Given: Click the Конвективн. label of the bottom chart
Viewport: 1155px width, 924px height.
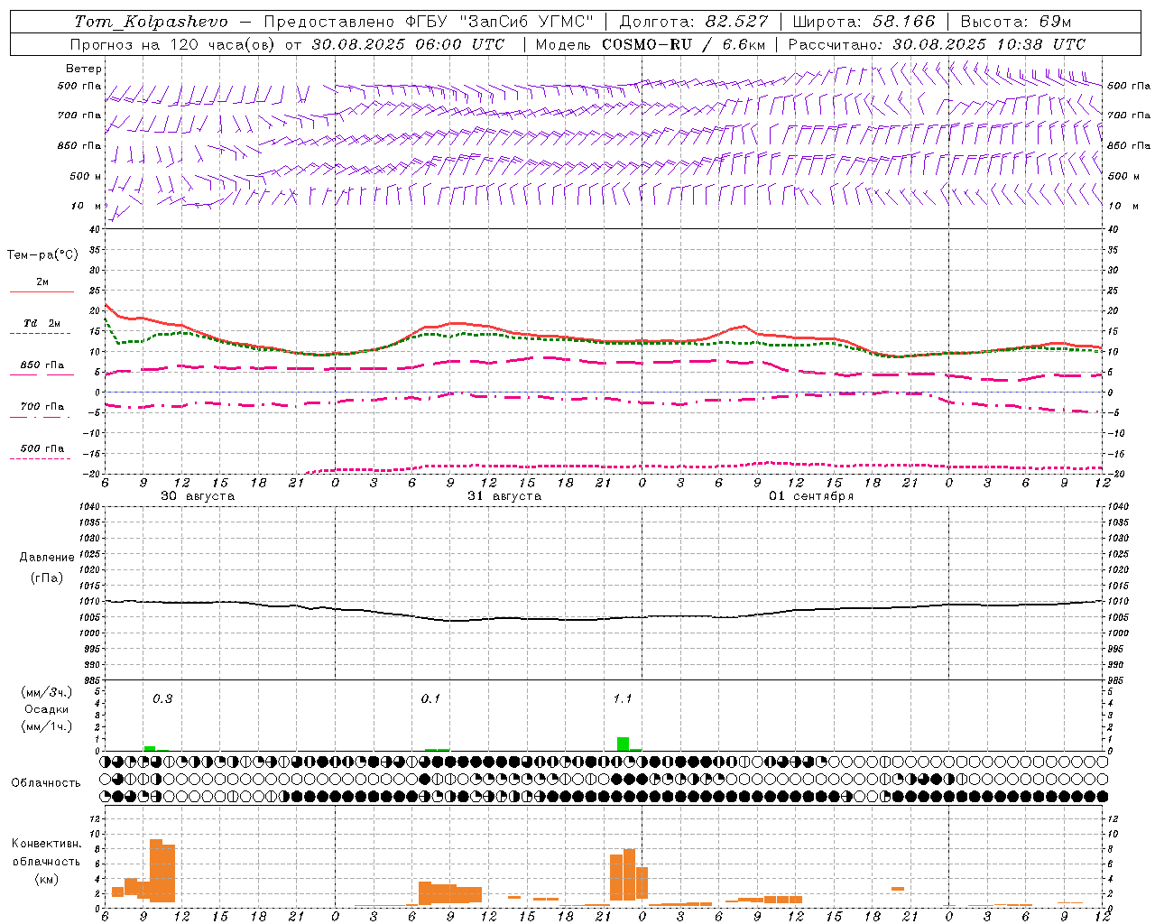Looking at the screenshot, I should pyautogui.click(x=46, y=844).
